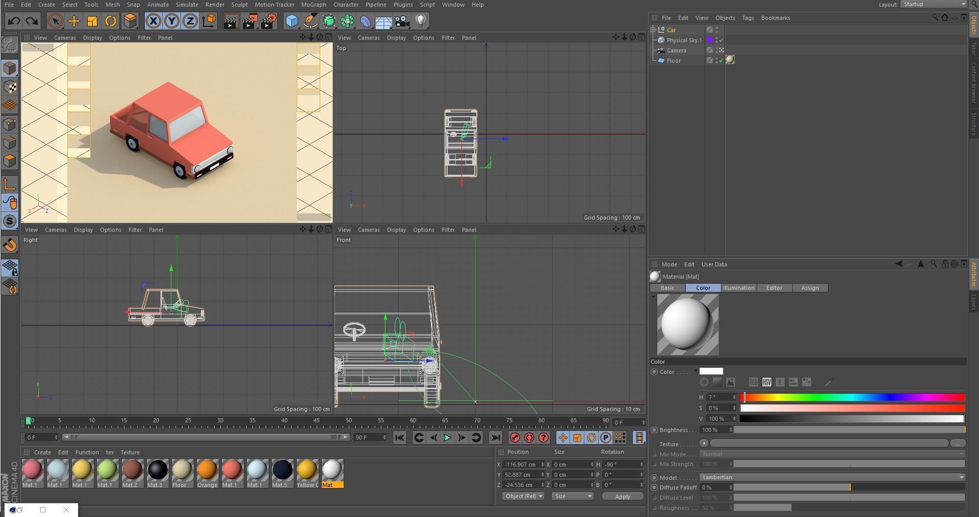
Task: Render the active view
Action: (231, 21)
